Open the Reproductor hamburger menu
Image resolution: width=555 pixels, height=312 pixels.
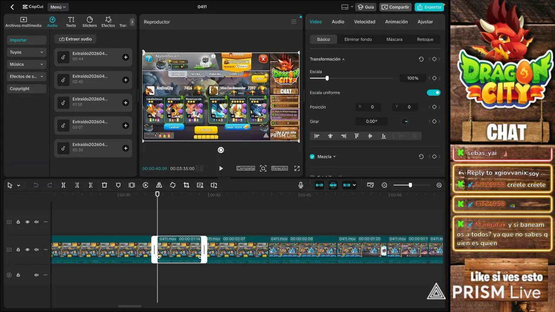click(294, 22)
